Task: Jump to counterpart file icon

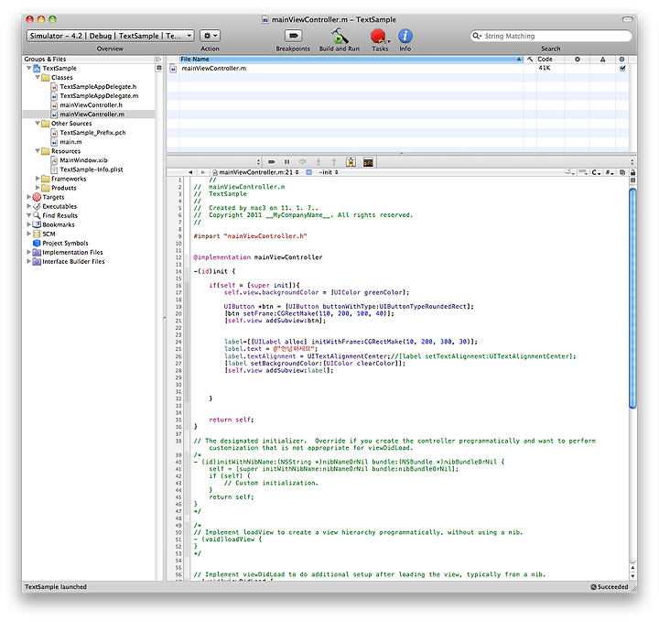Action: pos(622,172)
